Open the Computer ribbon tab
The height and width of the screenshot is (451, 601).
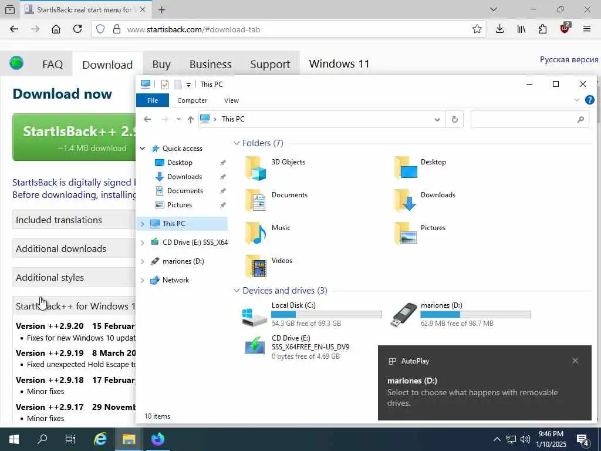point(192,100)
